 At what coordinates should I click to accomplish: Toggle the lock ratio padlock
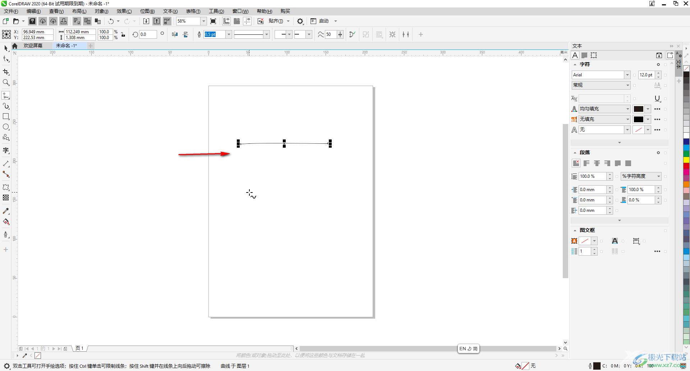(x=123, y=34)
